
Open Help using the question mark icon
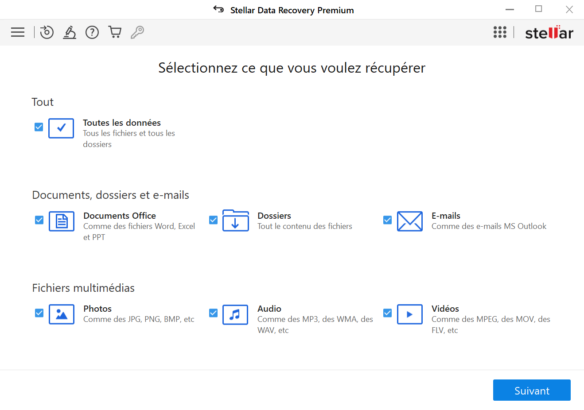coord(92,32)
